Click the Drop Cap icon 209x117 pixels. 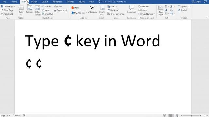point(166,14)
